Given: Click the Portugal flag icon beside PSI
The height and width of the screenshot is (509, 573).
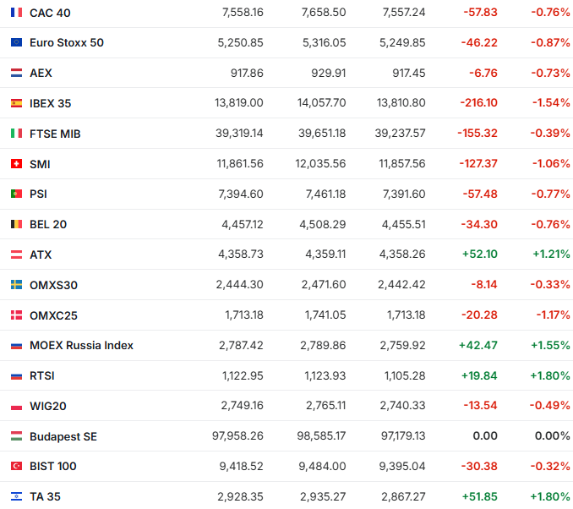Looking at the screenshot, I should (16, 194).
